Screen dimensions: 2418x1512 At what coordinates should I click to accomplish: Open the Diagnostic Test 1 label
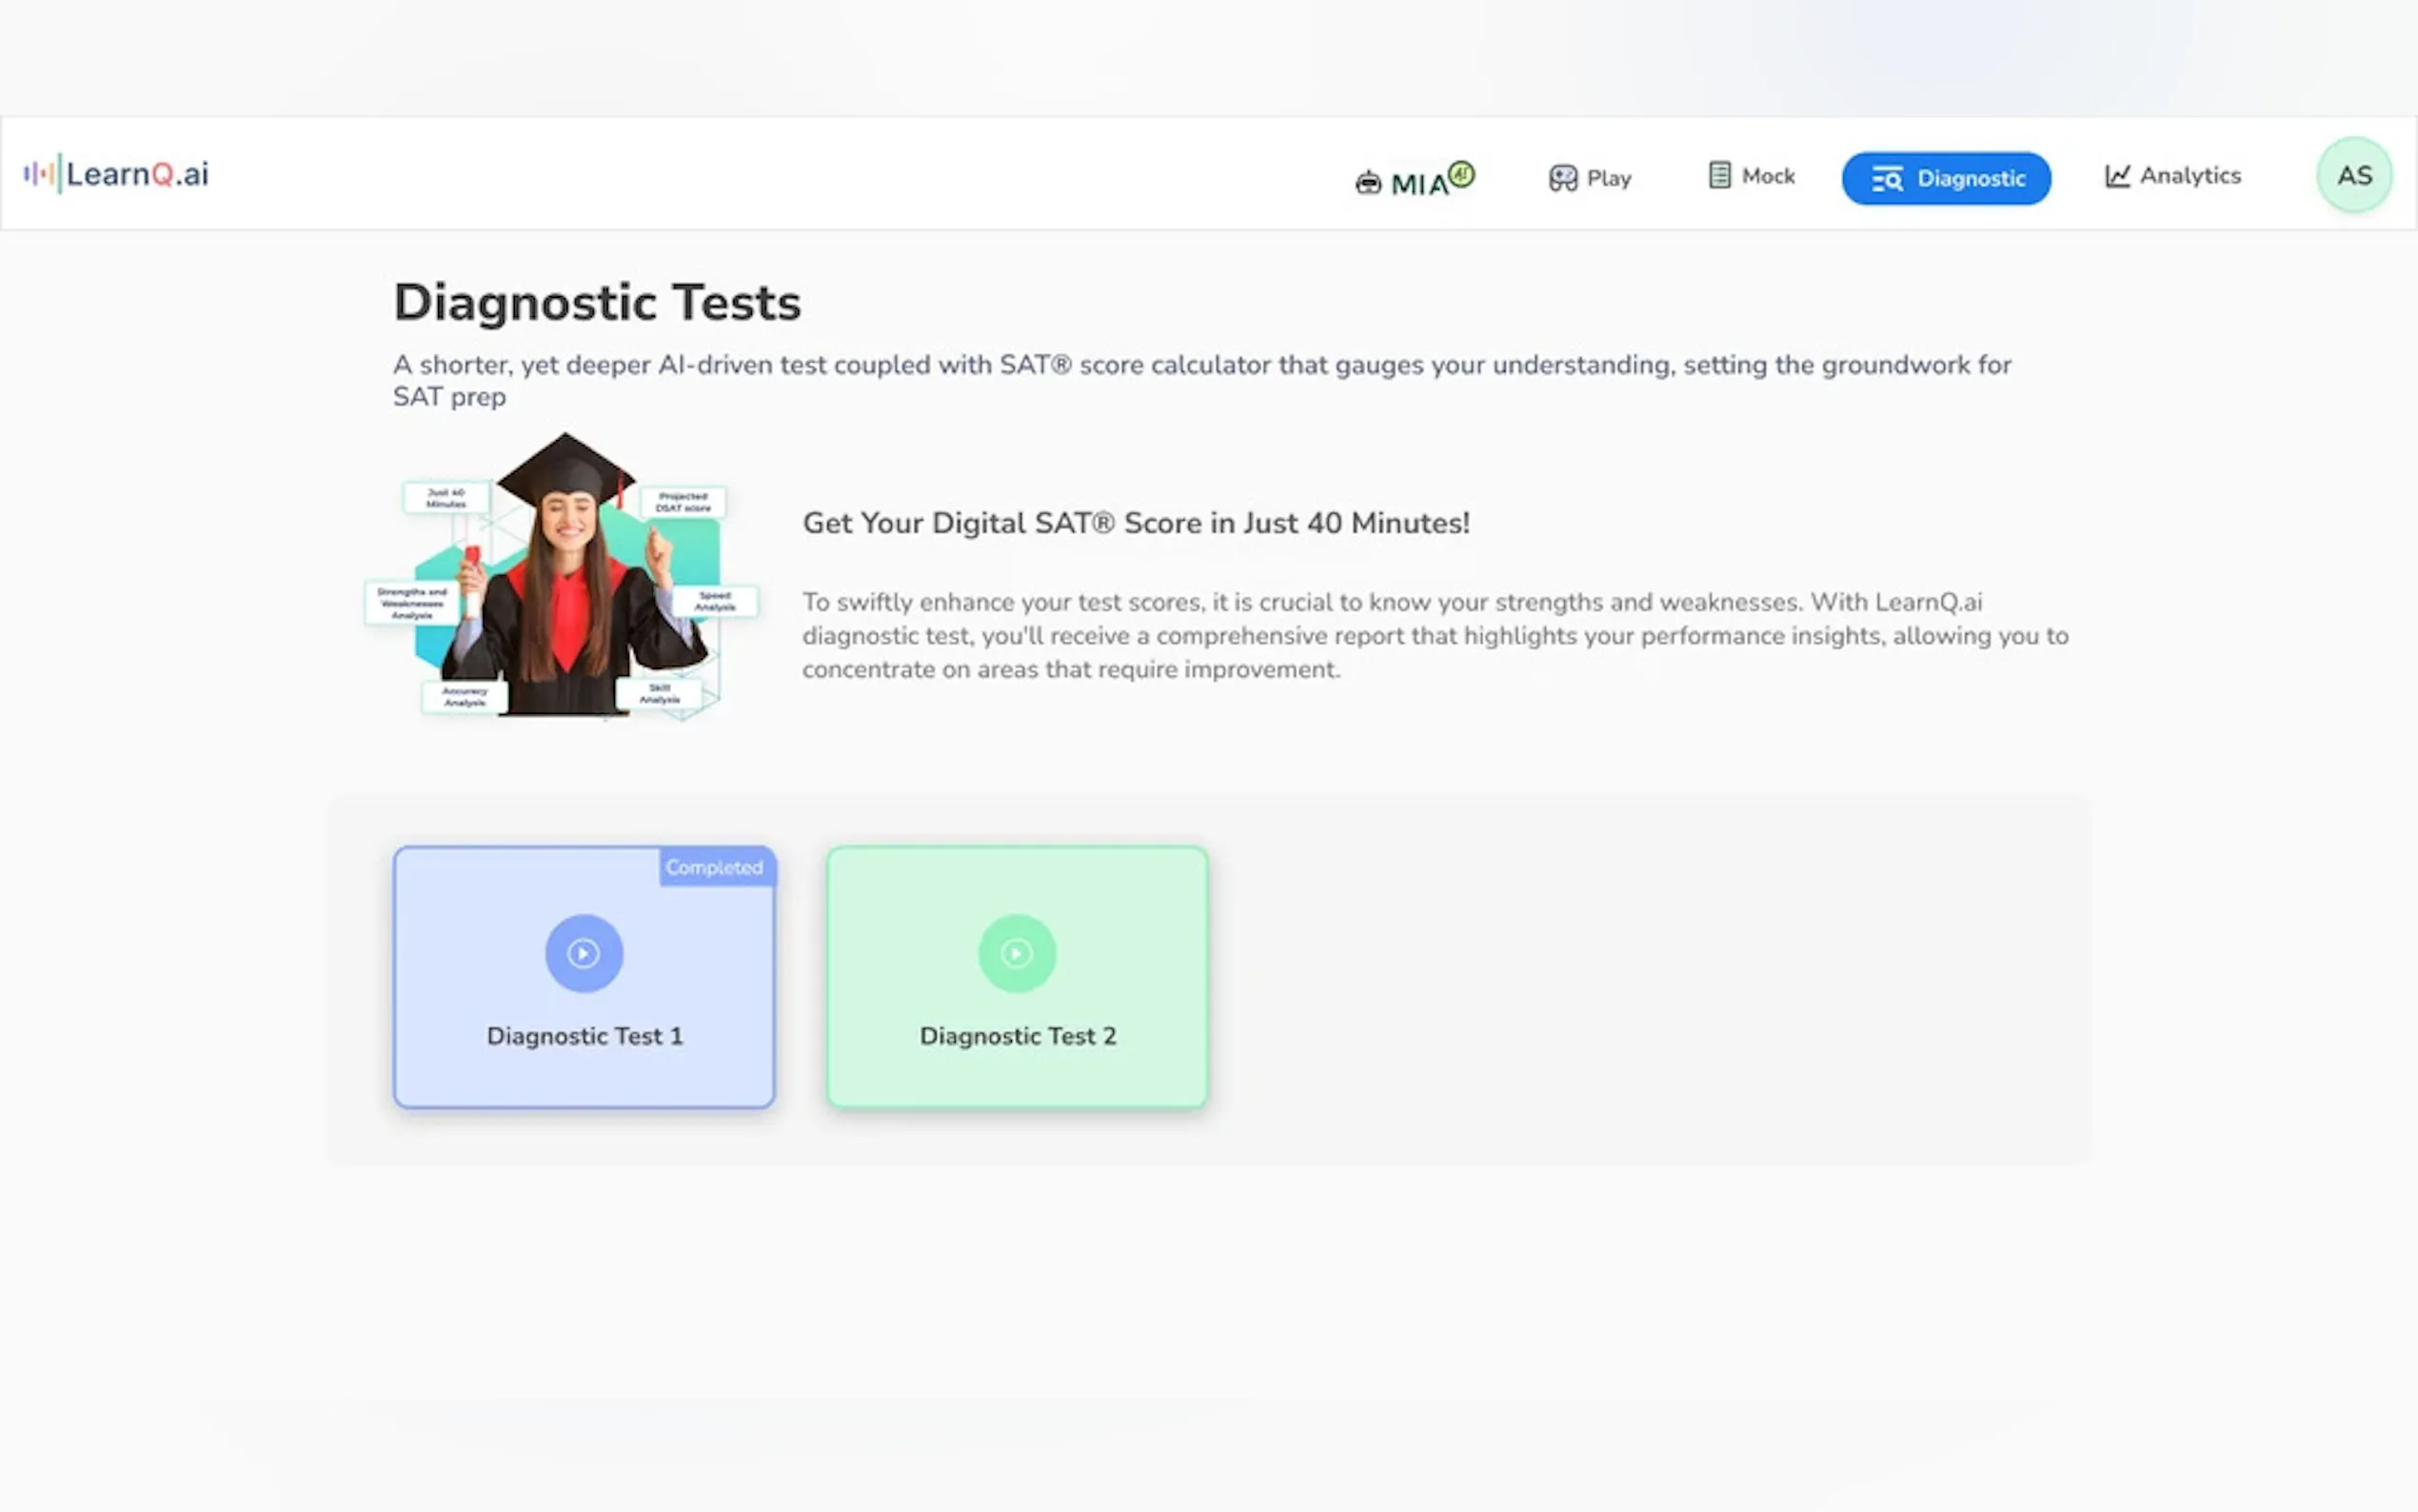pos(585,1036)
